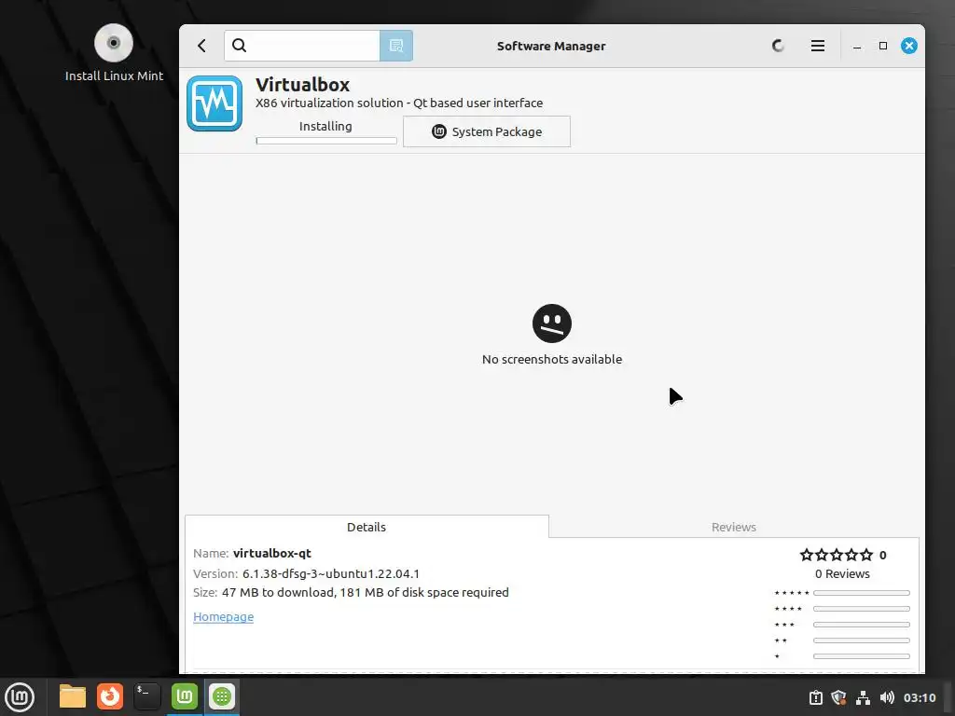Open the removable drives tray icon
The width and height of the screenshot is (955, 716).
click(815, 697)
